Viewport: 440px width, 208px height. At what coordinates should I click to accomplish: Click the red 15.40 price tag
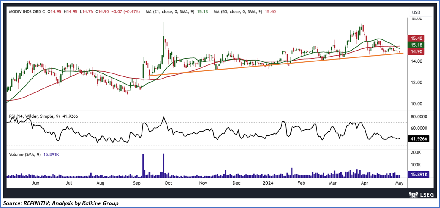click(x=416, y=38)
